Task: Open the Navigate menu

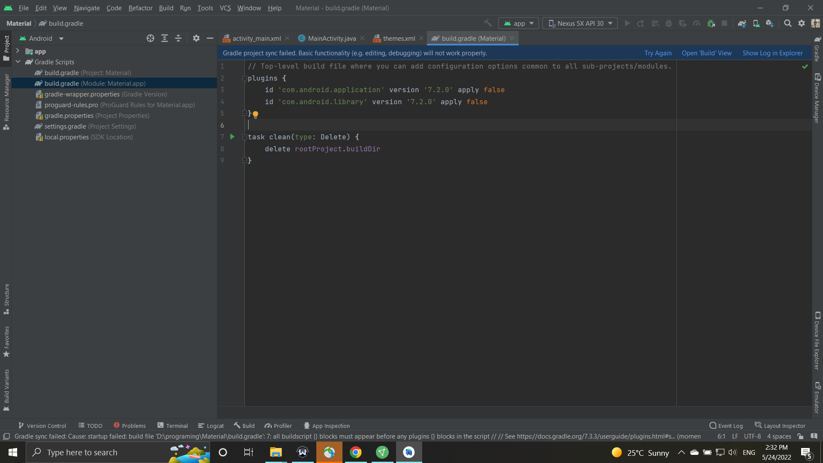Action: coord(87,8)
